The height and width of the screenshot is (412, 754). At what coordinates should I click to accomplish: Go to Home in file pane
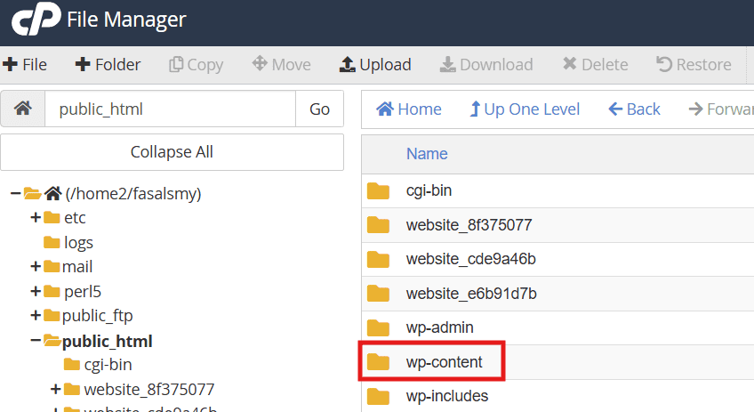point(409,109)
